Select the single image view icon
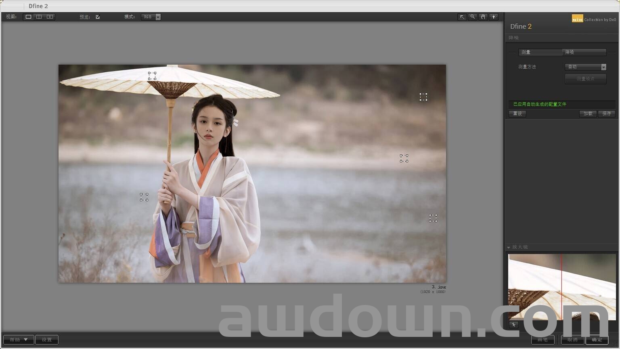 [28, 17]
